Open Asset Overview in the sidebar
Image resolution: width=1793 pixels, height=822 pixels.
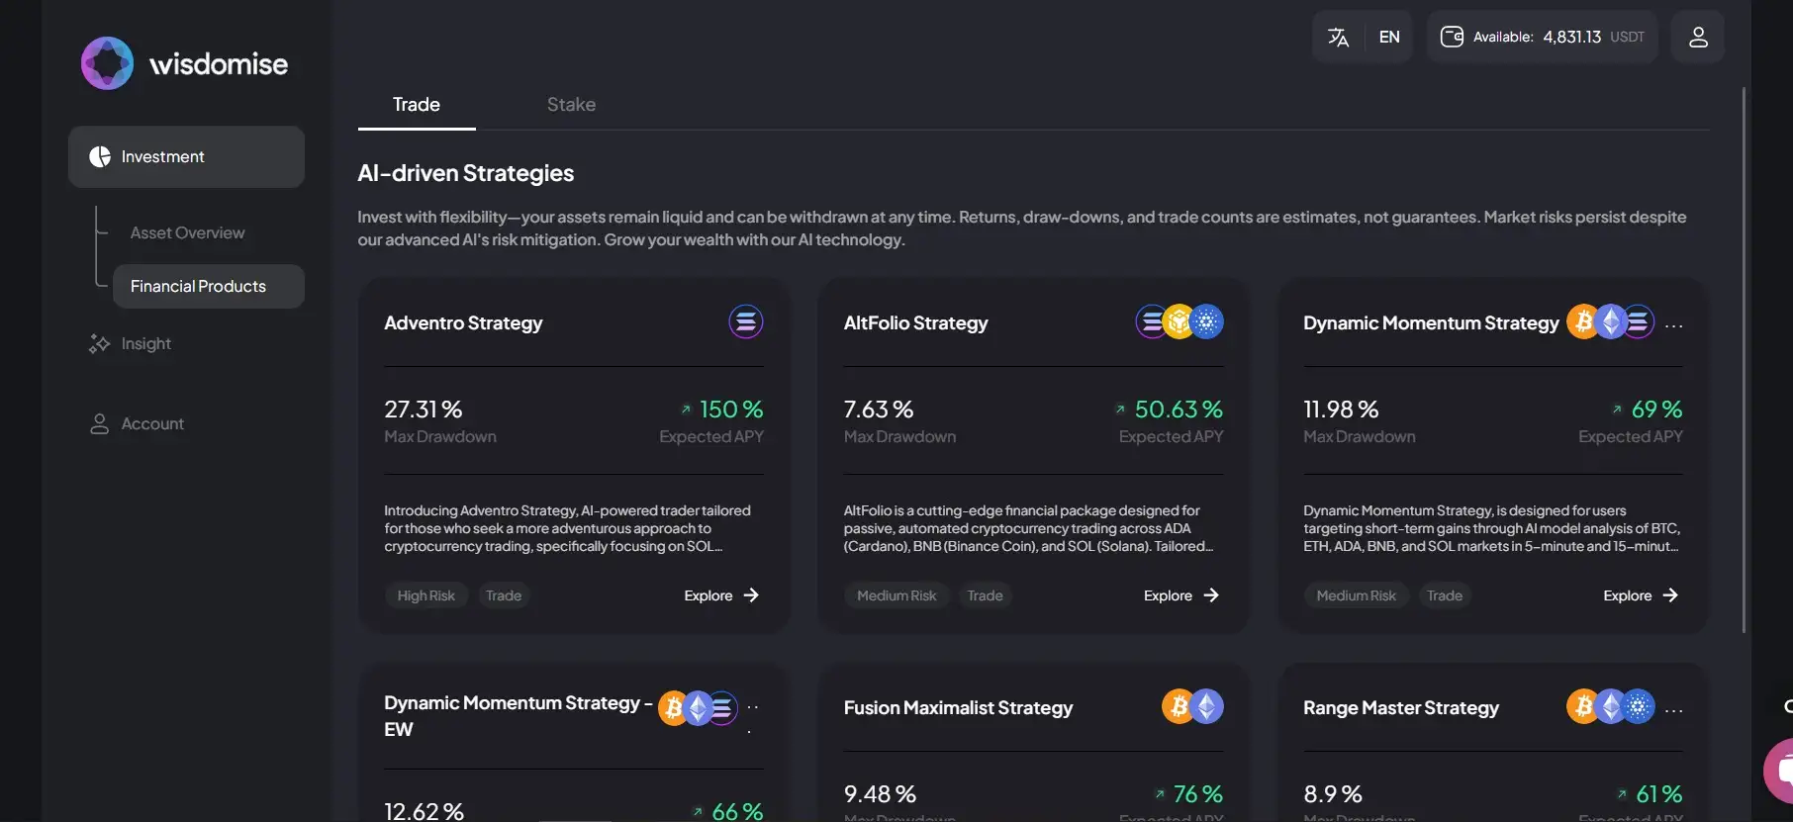pos(187,233)
